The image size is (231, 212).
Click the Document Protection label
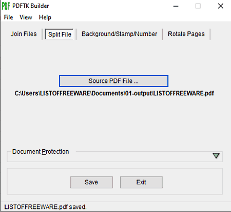(41, 152)
